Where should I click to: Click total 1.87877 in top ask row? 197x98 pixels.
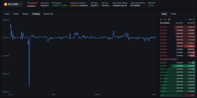[x=191, y=27]
